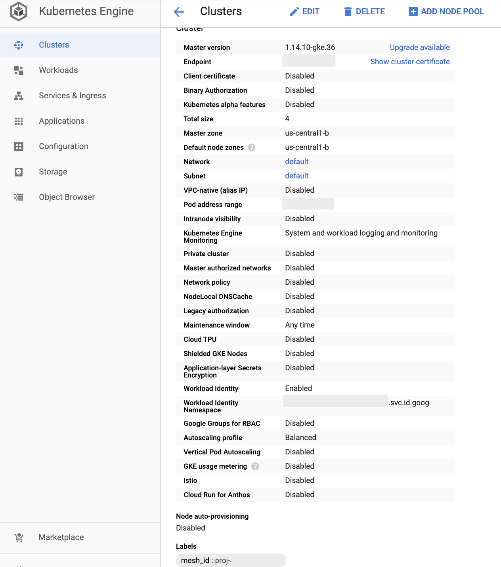Click the Marketplace cart icon
The width and height of the screenshot is (501, 567).
coord(19,538)
